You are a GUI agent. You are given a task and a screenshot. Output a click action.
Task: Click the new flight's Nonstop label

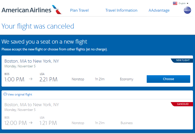[x=78, y=79]
